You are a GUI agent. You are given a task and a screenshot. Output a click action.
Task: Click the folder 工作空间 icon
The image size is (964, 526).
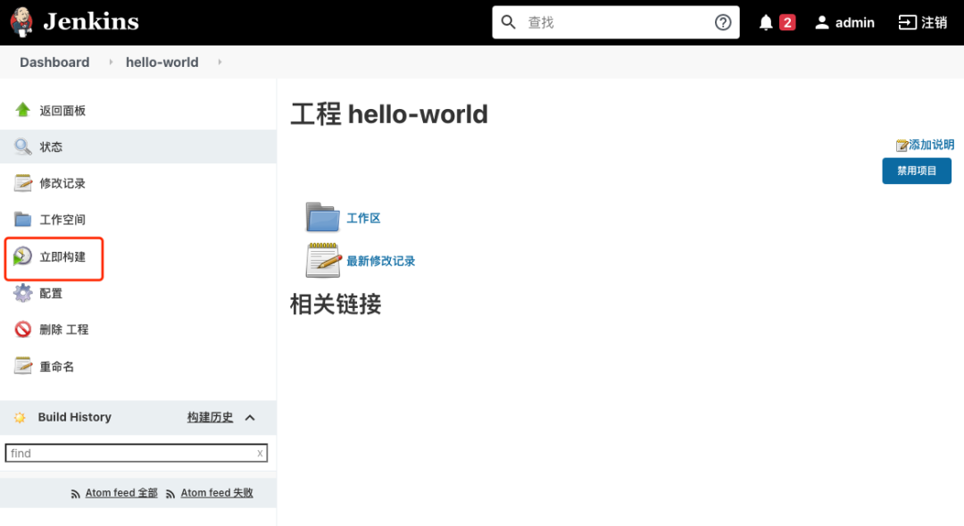tap(22, 219)
